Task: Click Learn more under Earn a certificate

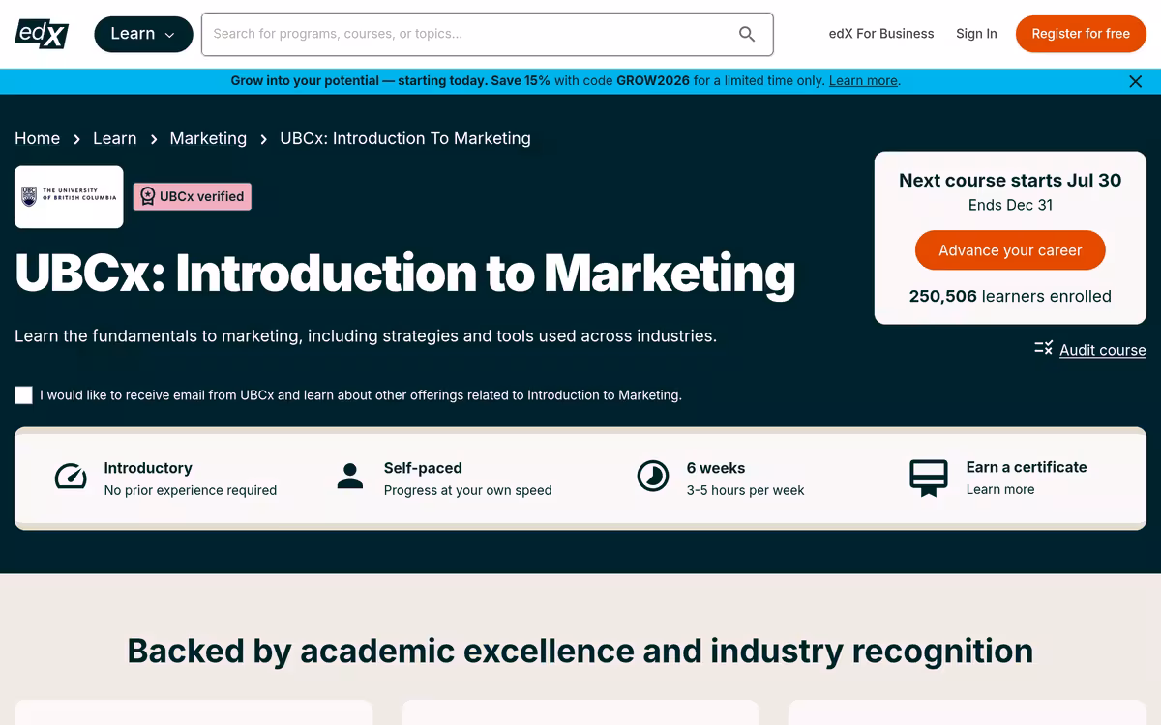Action: tap(1000, 489)
